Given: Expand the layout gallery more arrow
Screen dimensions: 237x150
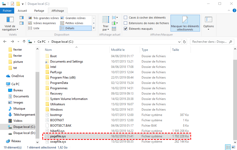Looking at the screenshot, I should [x=94, y=28].
